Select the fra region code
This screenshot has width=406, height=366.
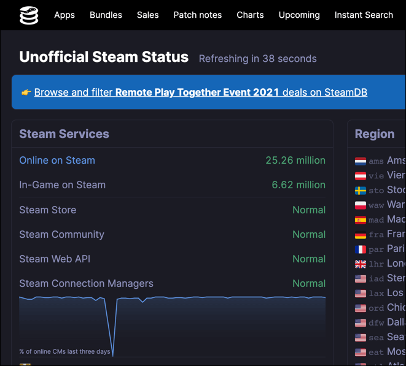(377, 235)
